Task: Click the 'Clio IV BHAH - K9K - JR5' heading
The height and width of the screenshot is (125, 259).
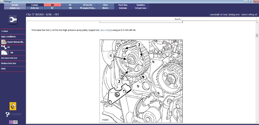Action: coord(43,15)
